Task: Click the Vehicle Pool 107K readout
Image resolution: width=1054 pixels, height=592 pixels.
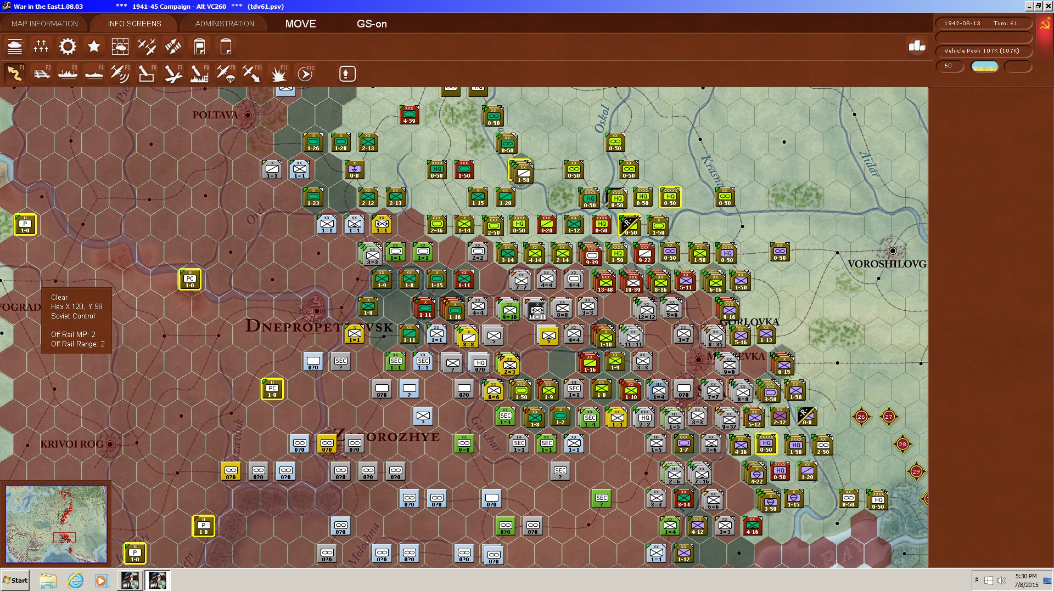Action: click(984, 50)
